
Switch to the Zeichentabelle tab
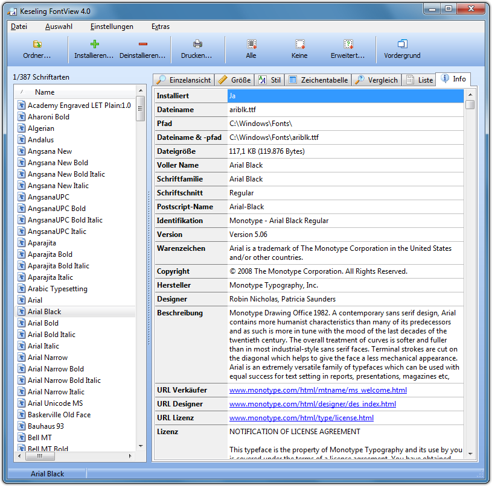[x=318, y=80]
